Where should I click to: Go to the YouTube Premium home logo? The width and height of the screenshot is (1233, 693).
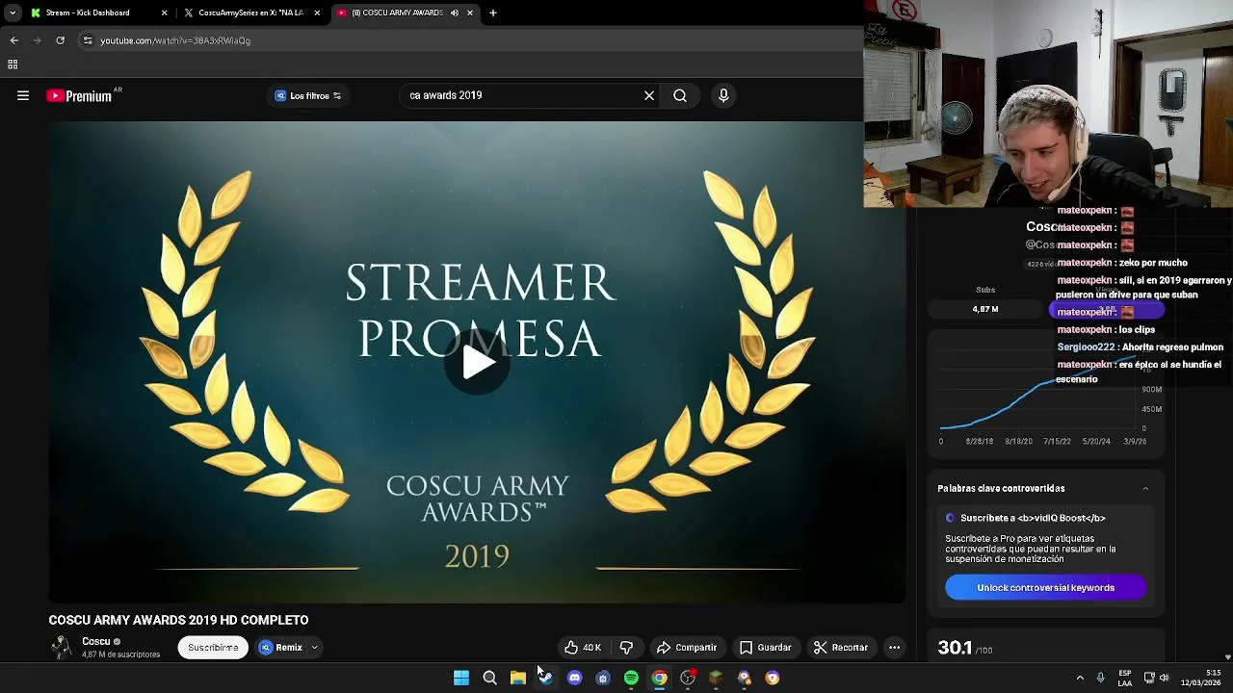pyautogui.click(x=80, y=95)
